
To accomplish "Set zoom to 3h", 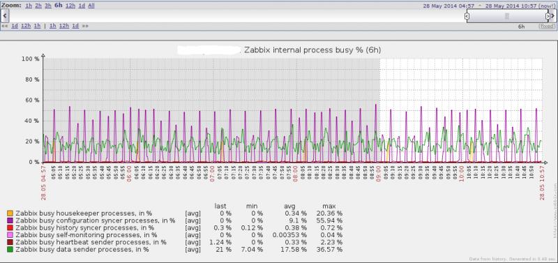I will pos(48,6).
